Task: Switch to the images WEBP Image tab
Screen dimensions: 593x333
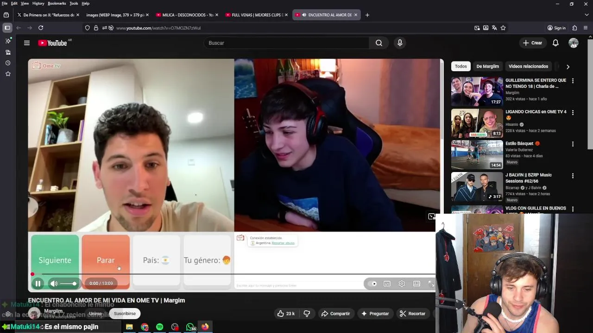Action: pyautogui.click(x=117, y=15)
